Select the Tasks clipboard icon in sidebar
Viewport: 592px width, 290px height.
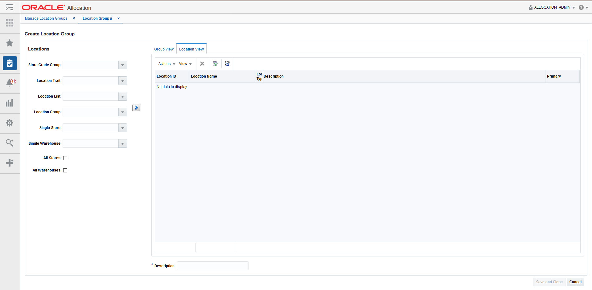pyautogui.click(x=10, y=63)
